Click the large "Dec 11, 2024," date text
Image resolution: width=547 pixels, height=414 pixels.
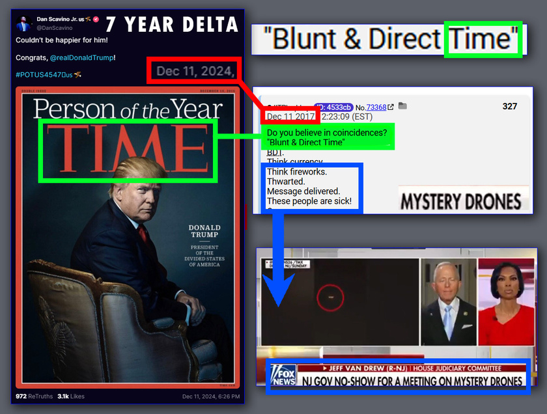(x=195, y=71)
